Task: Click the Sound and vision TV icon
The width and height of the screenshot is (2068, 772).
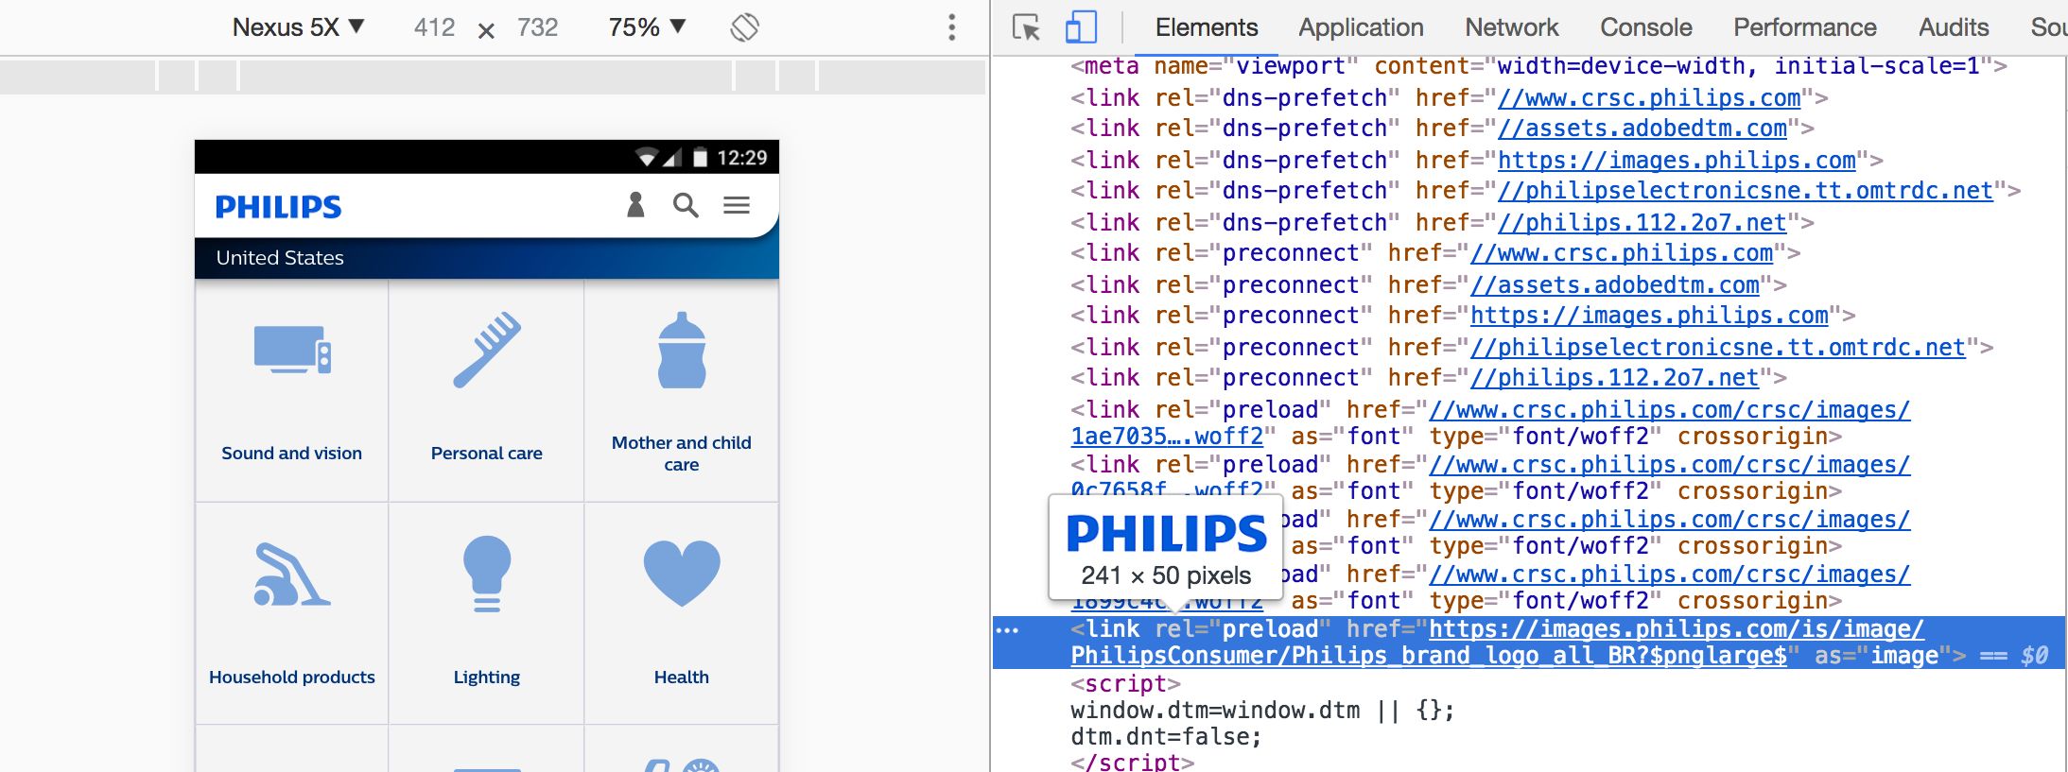Action: click(292, 351)
